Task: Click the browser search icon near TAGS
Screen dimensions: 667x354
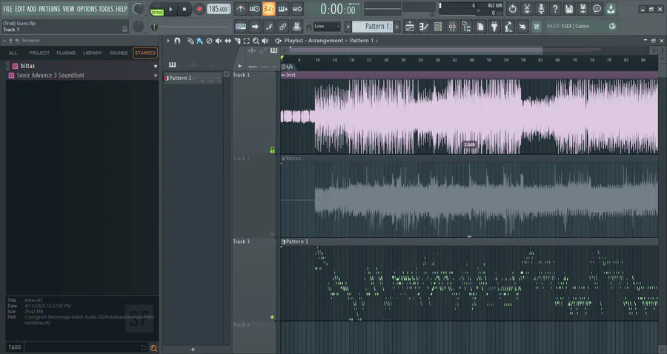Action: [153, 348]
